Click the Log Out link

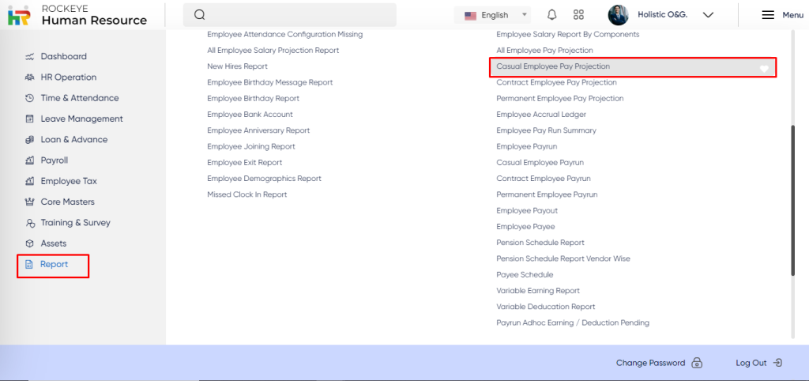click(751, 363)
